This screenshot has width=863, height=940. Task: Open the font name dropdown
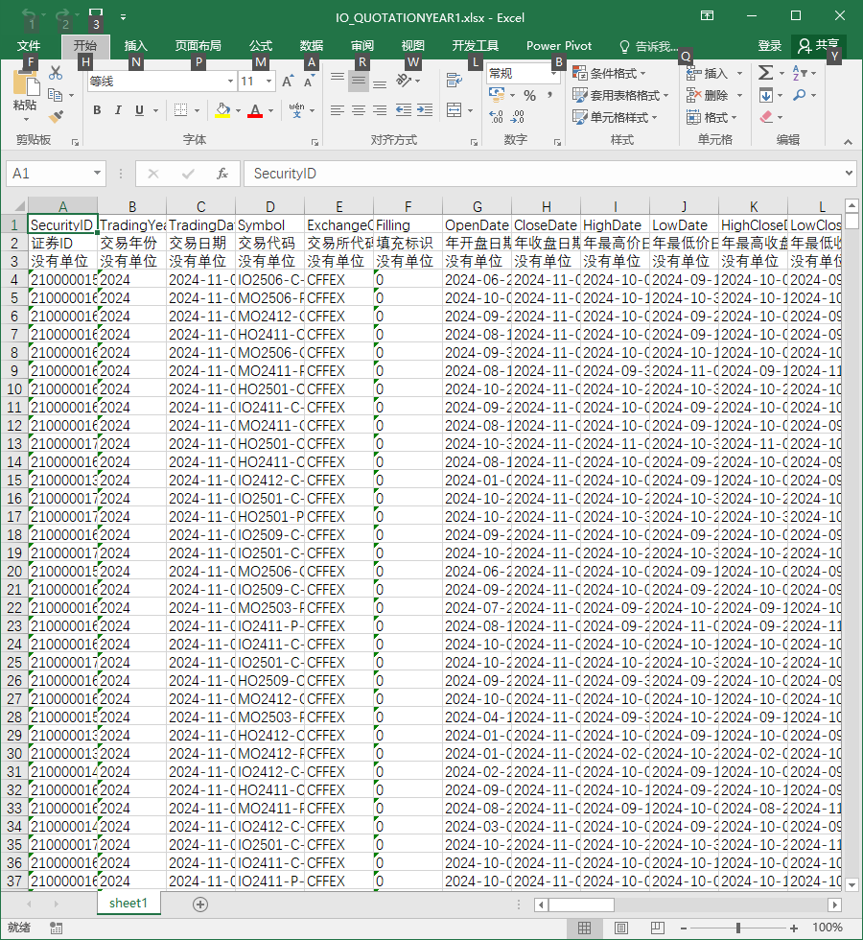pyautogui.click(x=230, y=81)
